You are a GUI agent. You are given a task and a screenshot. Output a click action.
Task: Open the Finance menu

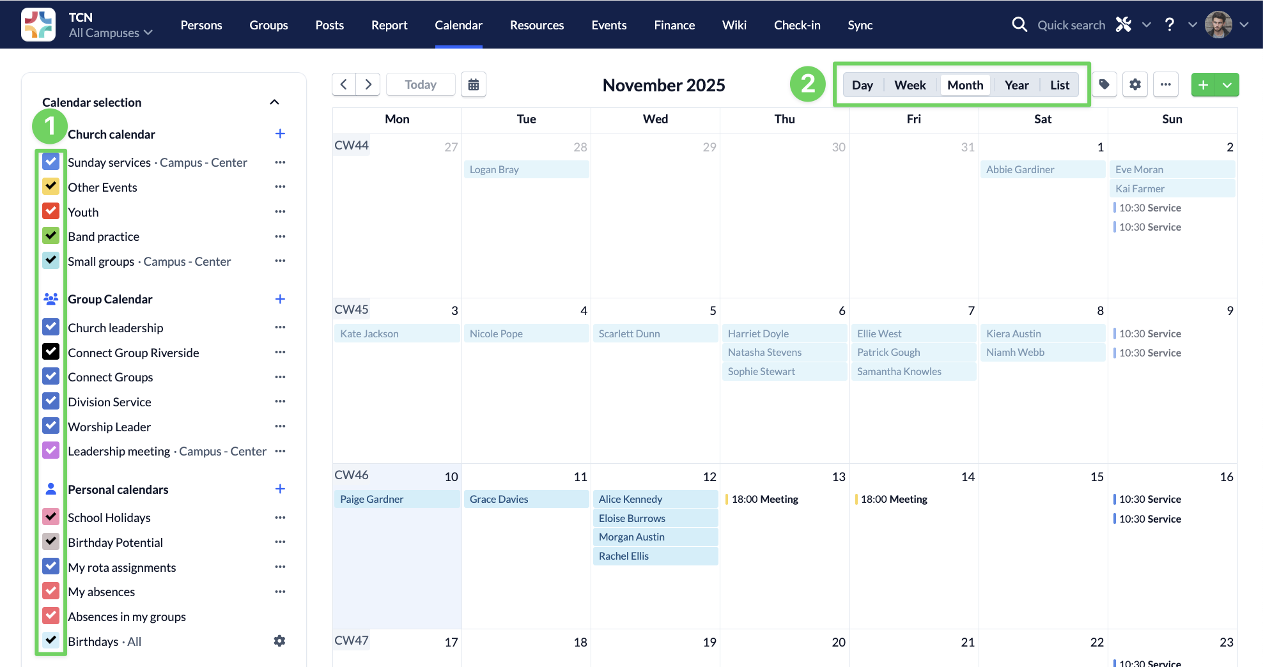coord(674,25)
